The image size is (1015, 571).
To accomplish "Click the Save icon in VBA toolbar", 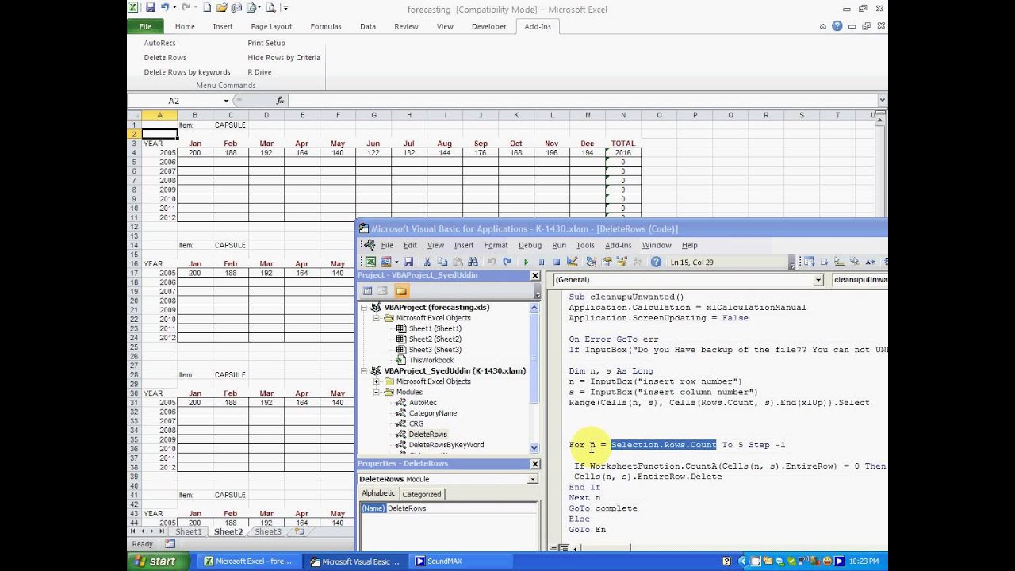I will (408, 262).
